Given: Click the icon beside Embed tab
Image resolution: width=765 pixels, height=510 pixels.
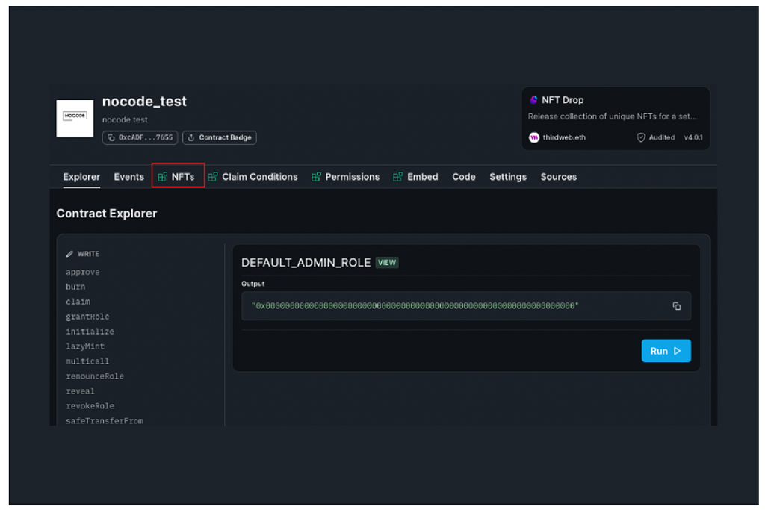Looking at the screenshot, I should click(398, 177).
